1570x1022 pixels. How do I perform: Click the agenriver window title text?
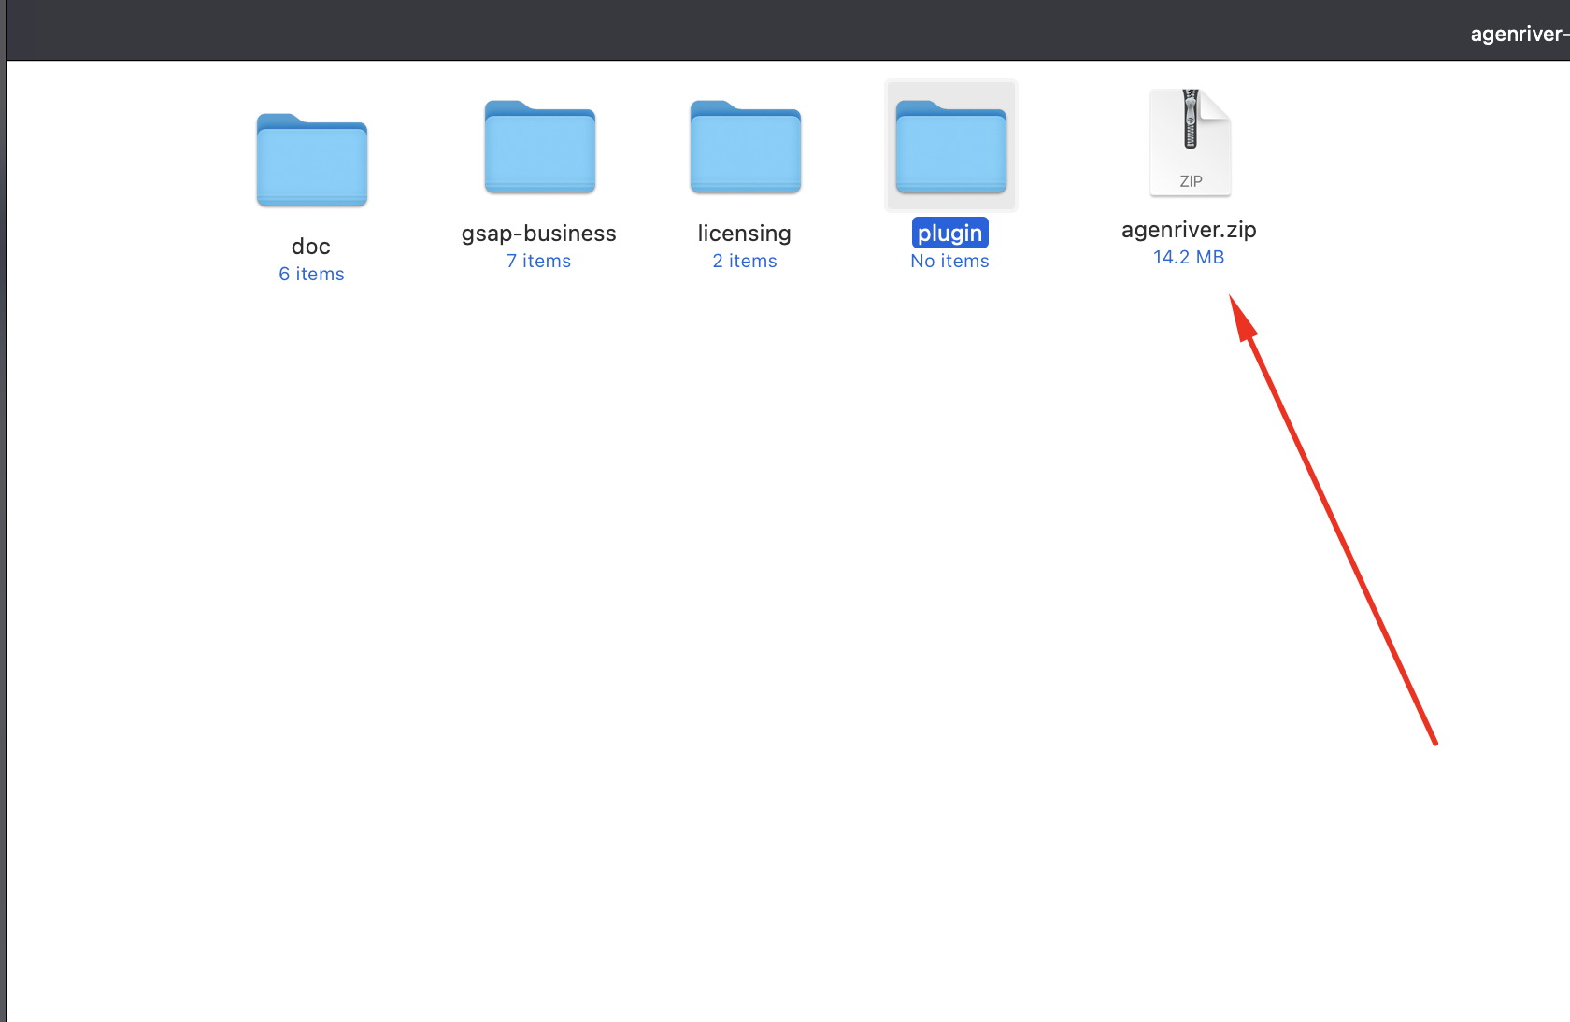tap(1518, 35)
